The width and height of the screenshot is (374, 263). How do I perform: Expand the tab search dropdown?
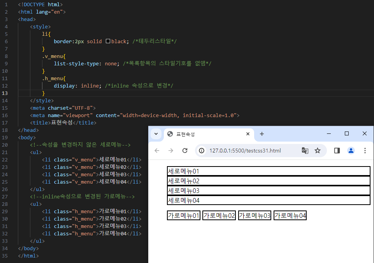point(156,134)
